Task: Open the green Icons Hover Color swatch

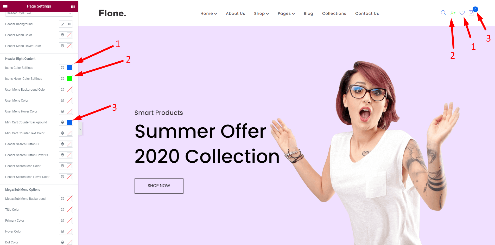Action: tap(69, 79)
